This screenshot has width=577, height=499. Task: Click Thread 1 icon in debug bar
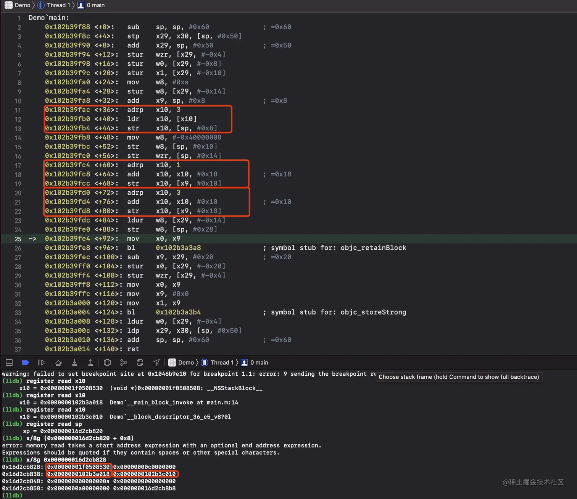point(205,362)
